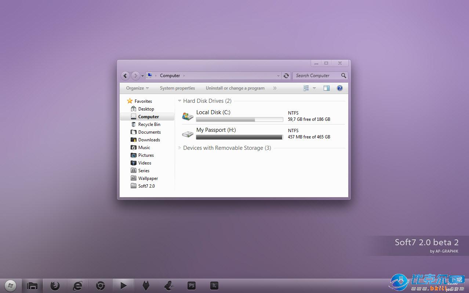Screen dimensions: 469x293
Task: Click the Search Computer field
Action: [317, 76]
